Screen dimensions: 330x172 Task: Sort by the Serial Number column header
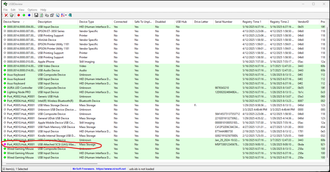[x=227, y=22]
